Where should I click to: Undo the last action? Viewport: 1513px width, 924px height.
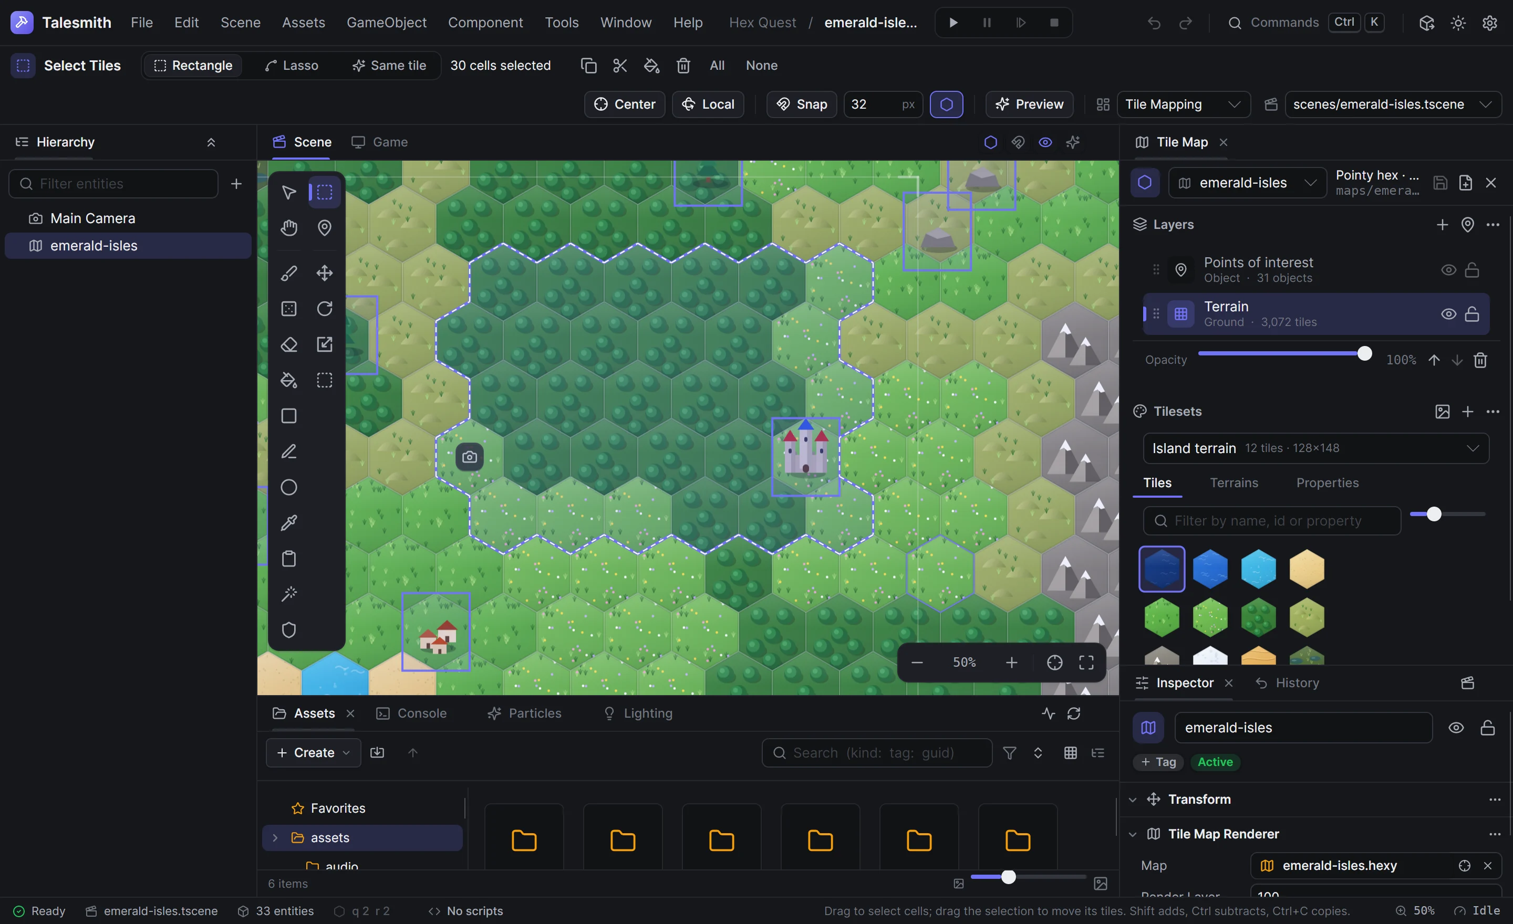click(1154, 23)
